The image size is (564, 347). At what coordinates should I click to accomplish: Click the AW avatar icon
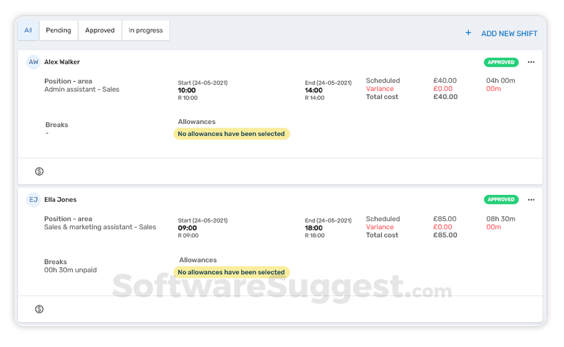pos(34,62)
